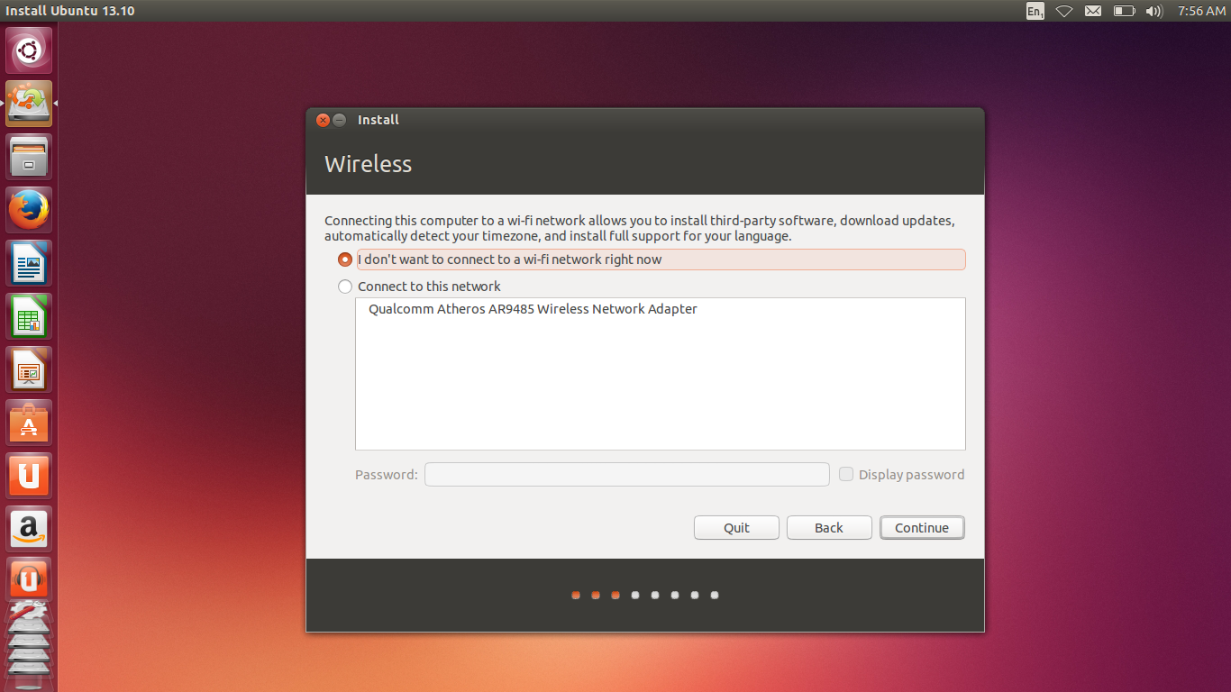Open the wireless network indicator menu
Viewport: 1231px width, 692px height.
tap(1064, 11)
